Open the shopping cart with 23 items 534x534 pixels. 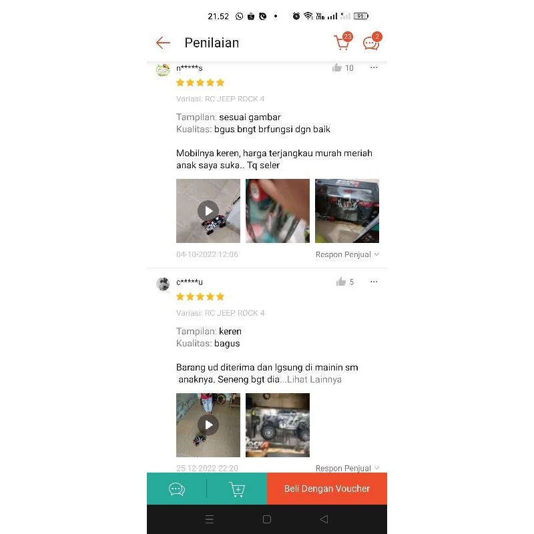343,41
